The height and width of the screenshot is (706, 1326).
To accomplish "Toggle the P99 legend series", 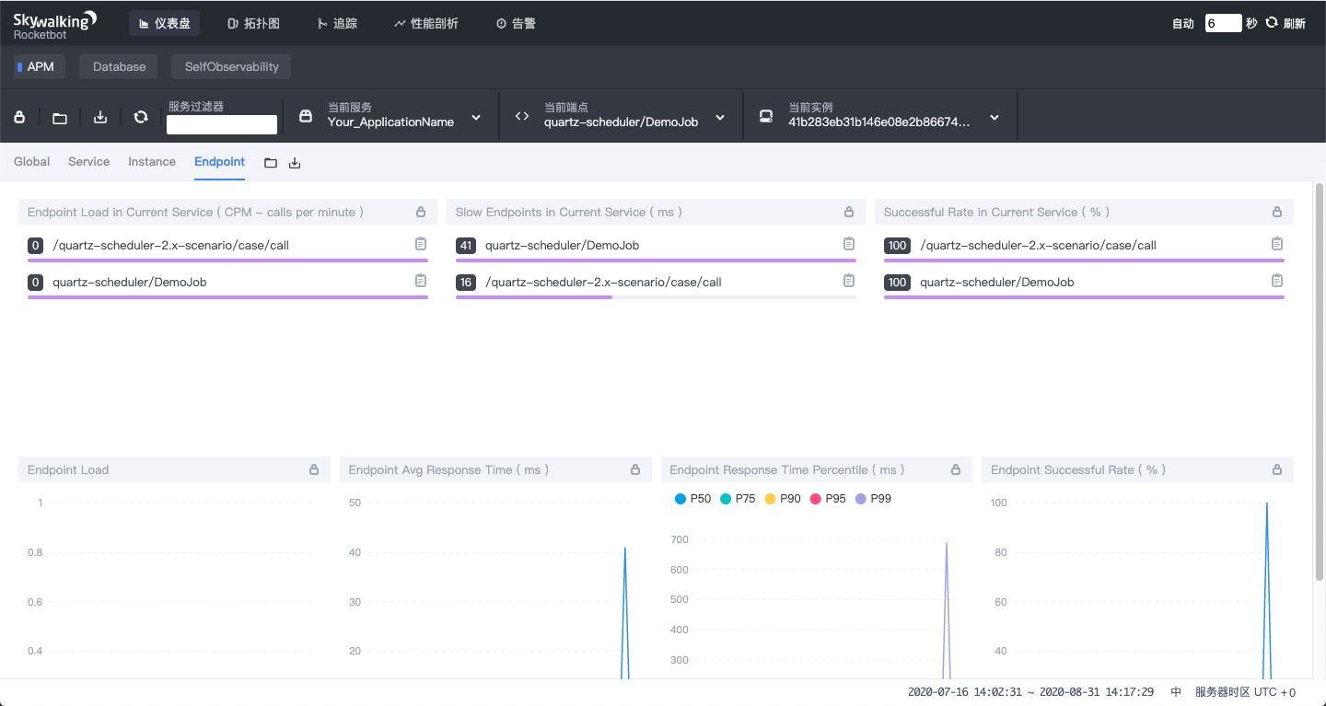I will (873, 499).
